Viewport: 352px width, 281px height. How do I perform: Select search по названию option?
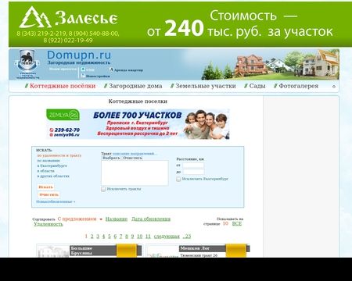[x=48, y=161]
